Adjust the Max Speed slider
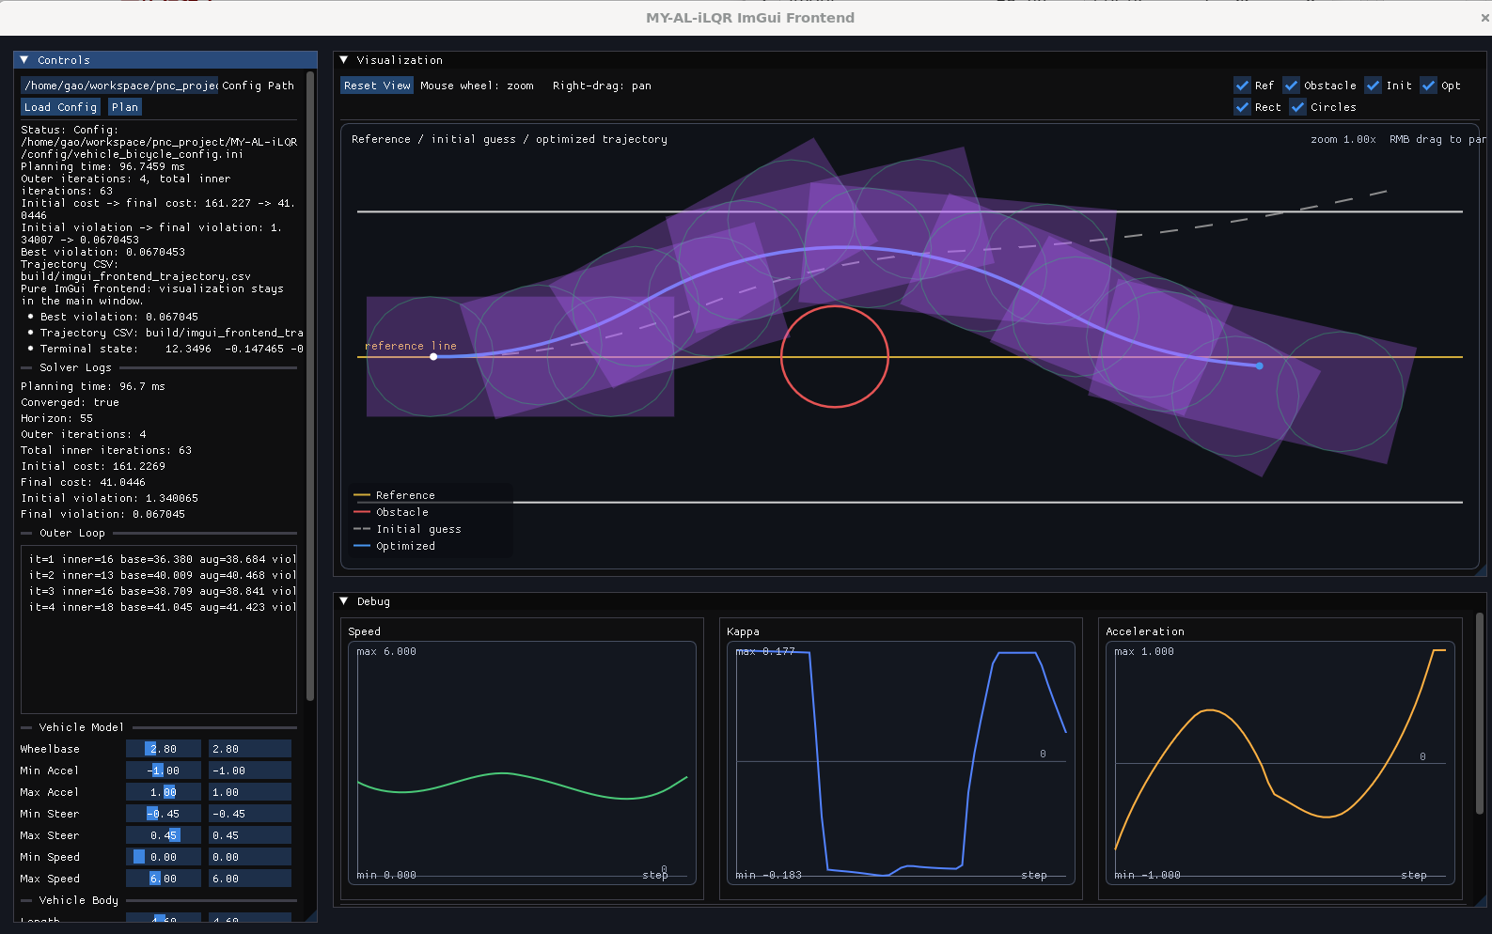 (164, 879)
